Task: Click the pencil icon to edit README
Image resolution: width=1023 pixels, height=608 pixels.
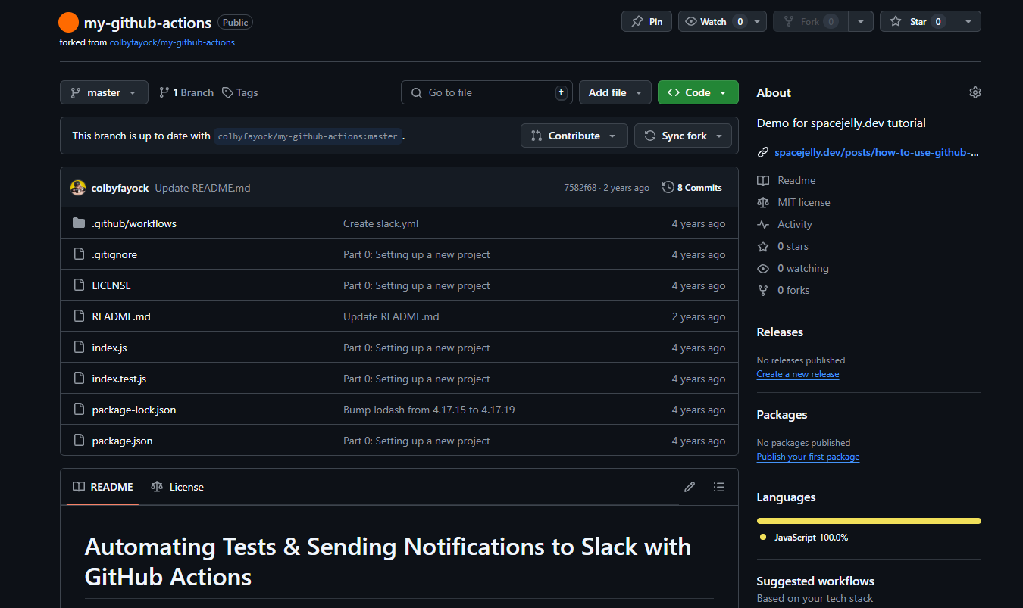Action: pos(689,487)
